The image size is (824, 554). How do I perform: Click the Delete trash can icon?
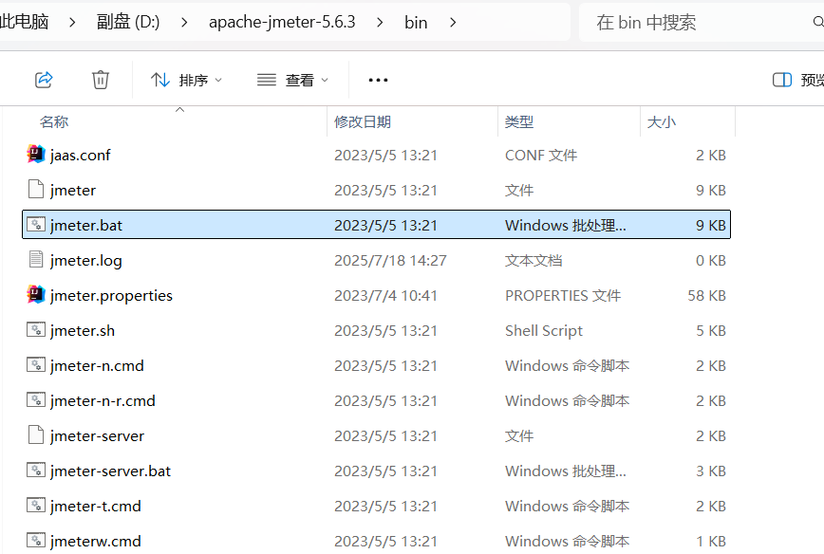(101, 80)
